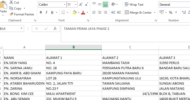The width and height of the screenshot is (190, 100).
Task: Select cell ALAMAT 1
Action: tap(74, 58)
